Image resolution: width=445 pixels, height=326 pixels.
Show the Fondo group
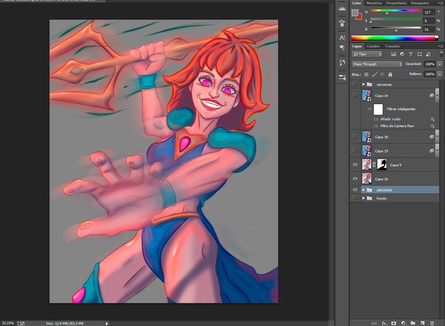[355, 198]
